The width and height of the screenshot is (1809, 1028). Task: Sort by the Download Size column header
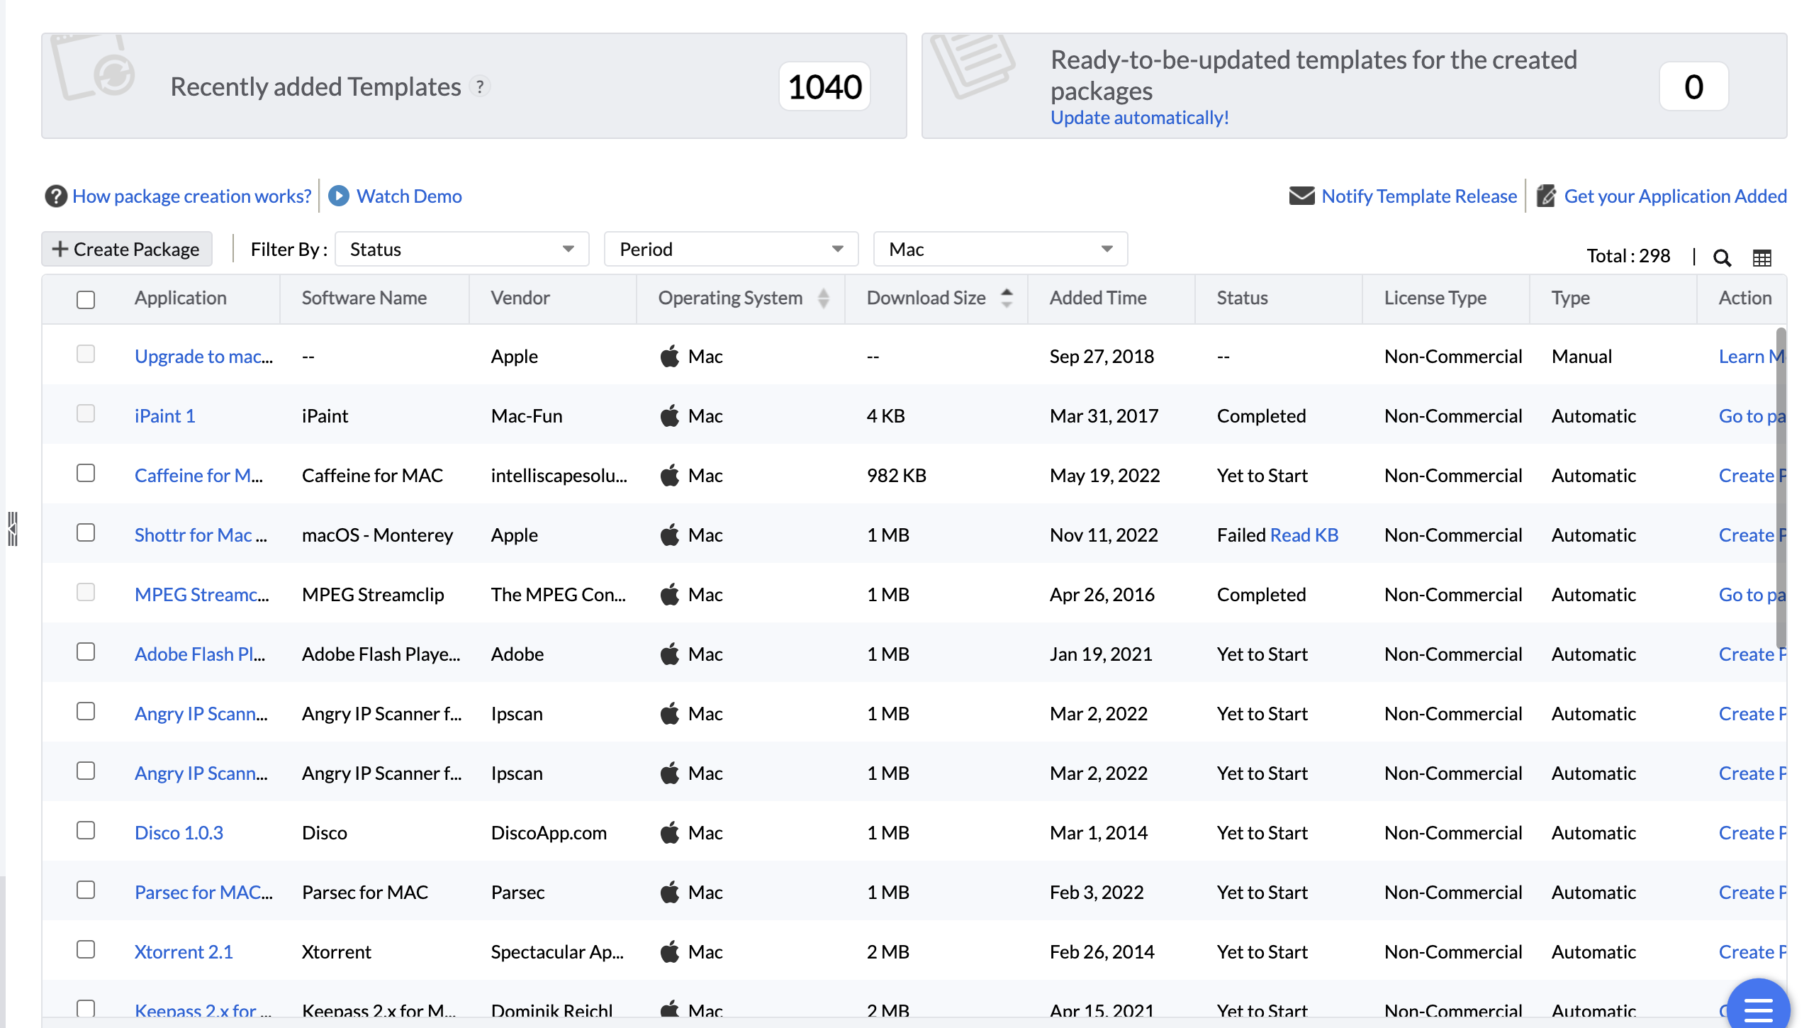[x=926, y=298]
